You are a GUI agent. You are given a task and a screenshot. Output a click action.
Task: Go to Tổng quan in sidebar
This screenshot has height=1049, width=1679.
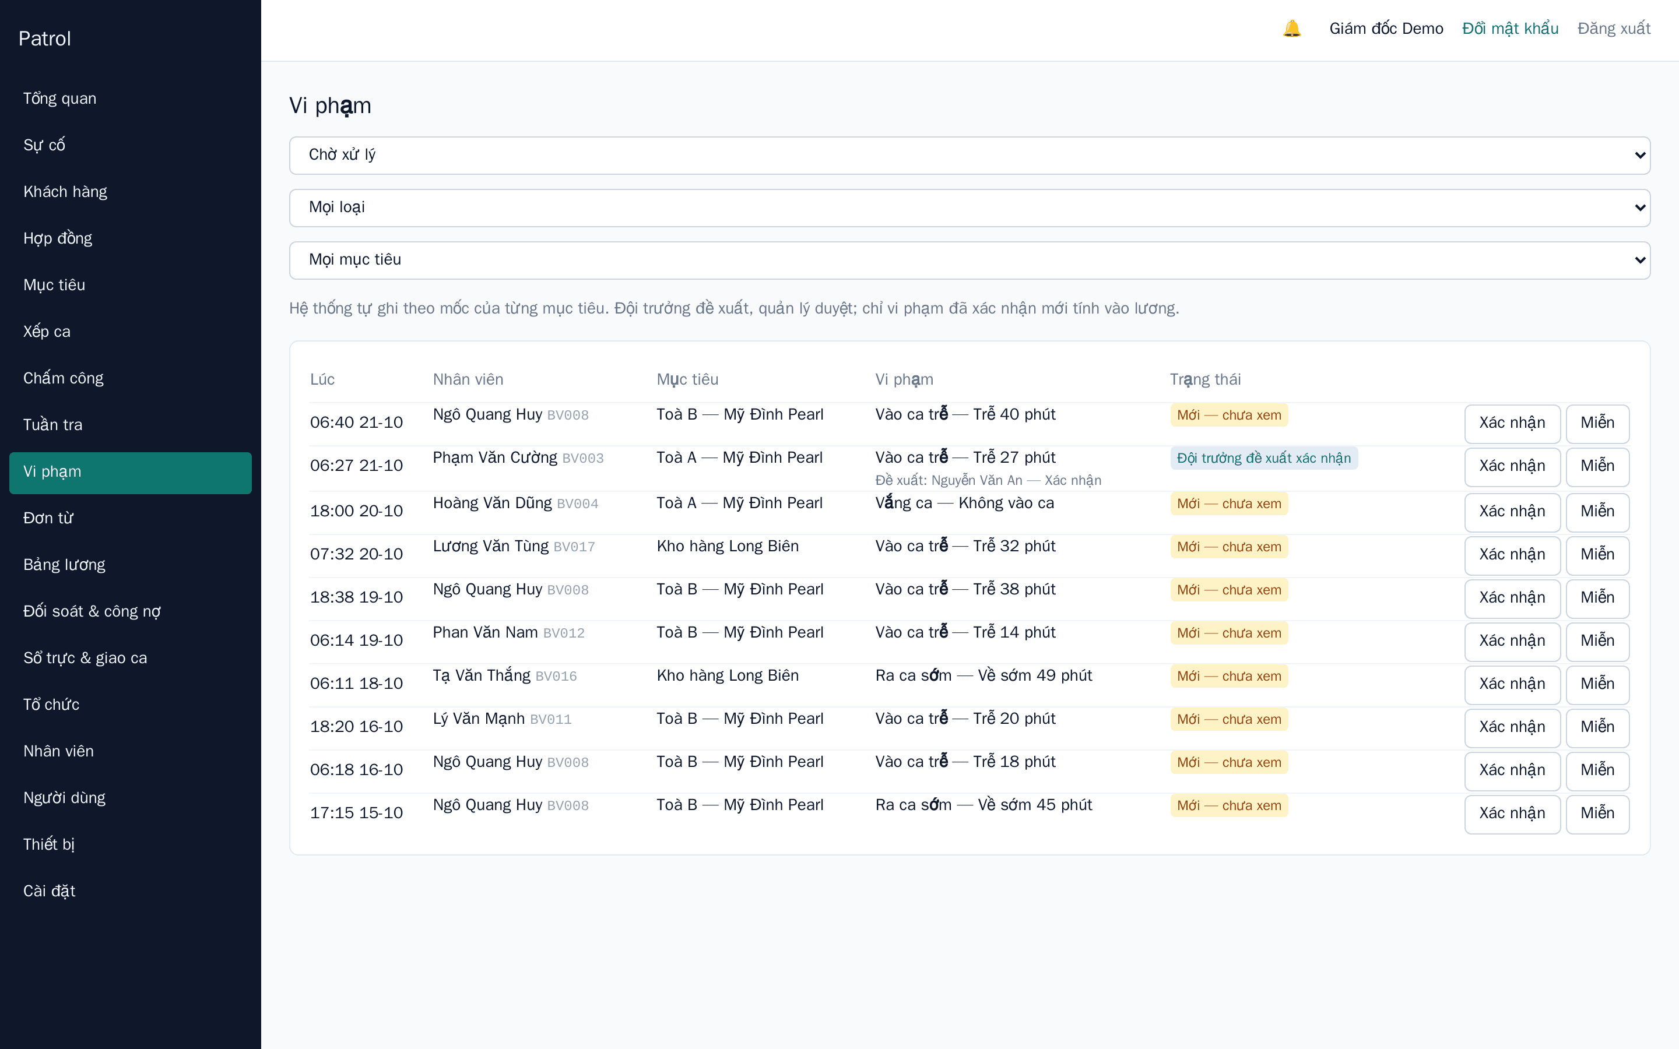pyautogui.click(x=131, y=98)
